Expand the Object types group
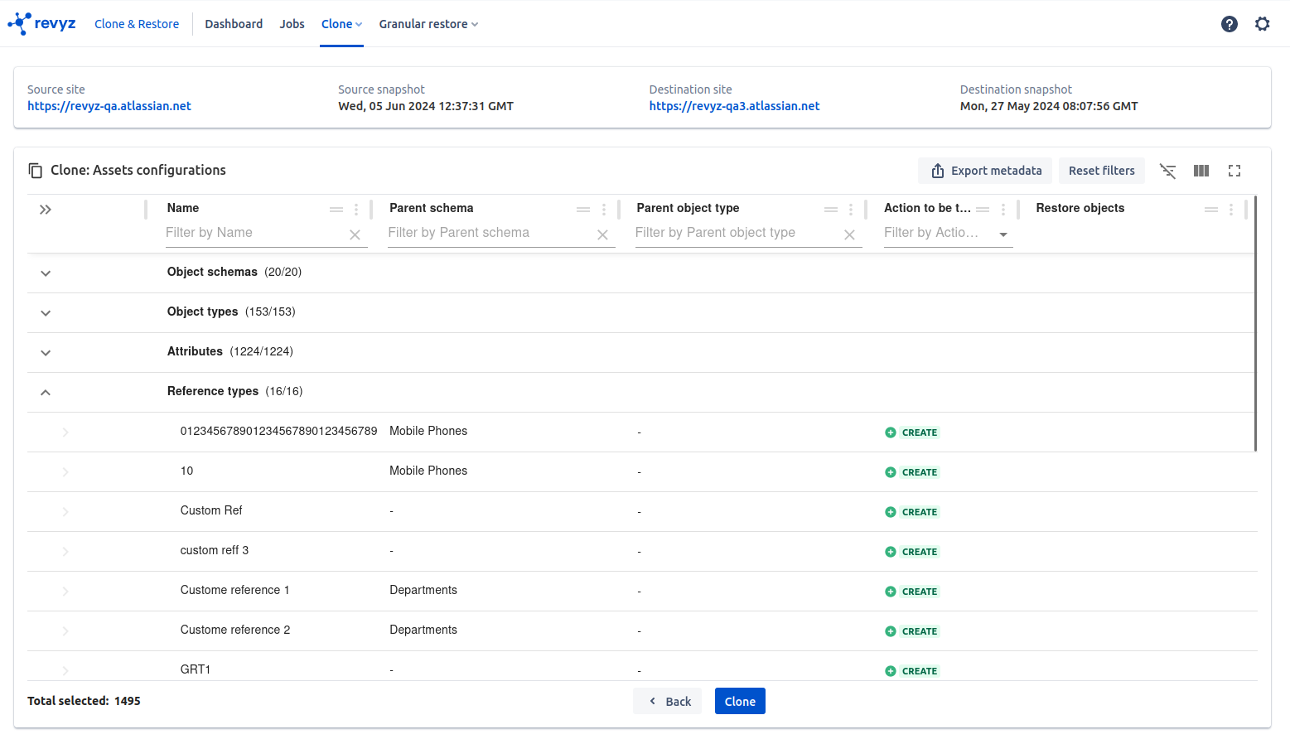Image resolution: width=1290 pixels, height=744 pixels. coord(46,313)
